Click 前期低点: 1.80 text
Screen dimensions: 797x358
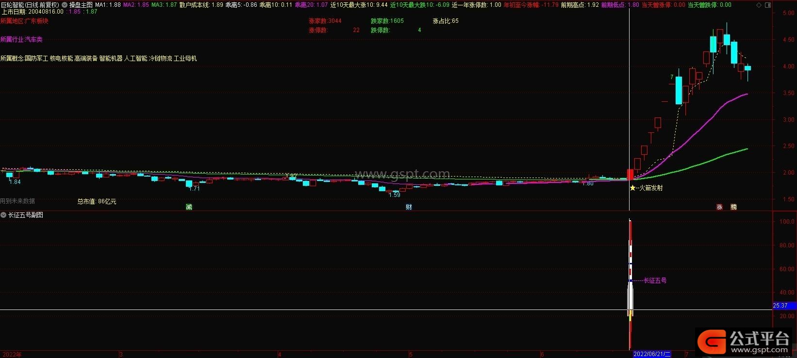[620, 5]
